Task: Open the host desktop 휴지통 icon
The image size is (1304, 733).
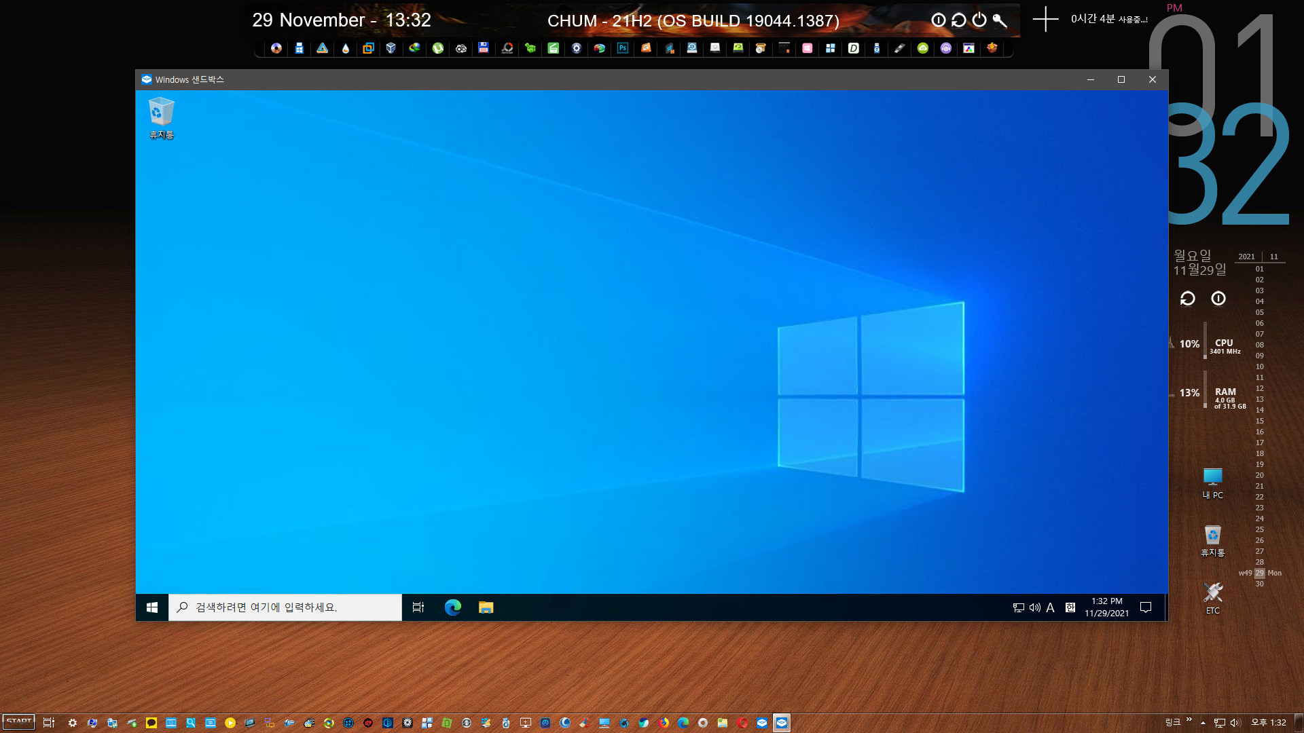Action: click(1213, 541)
